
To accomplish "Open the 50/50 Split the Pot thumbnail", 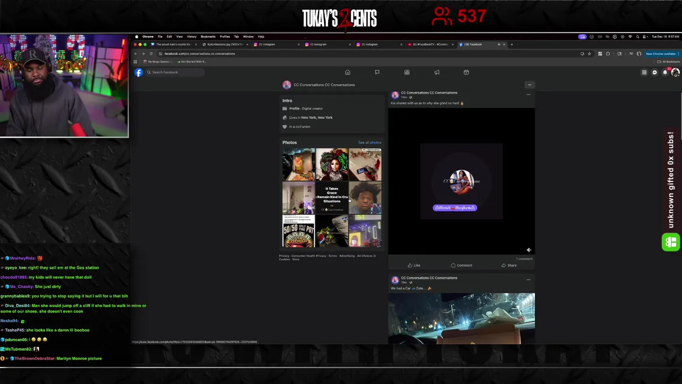I will tap(298, 231).
